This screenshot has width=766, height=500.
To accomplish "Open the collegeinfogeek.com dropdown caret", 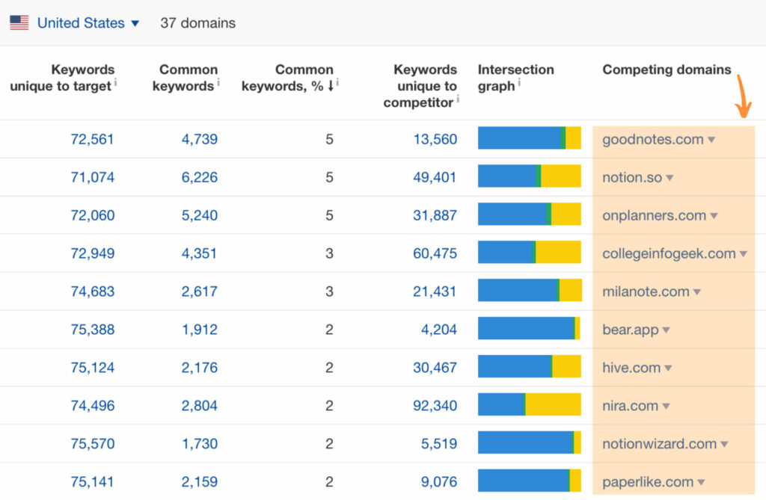I will (x=743, y=254).
